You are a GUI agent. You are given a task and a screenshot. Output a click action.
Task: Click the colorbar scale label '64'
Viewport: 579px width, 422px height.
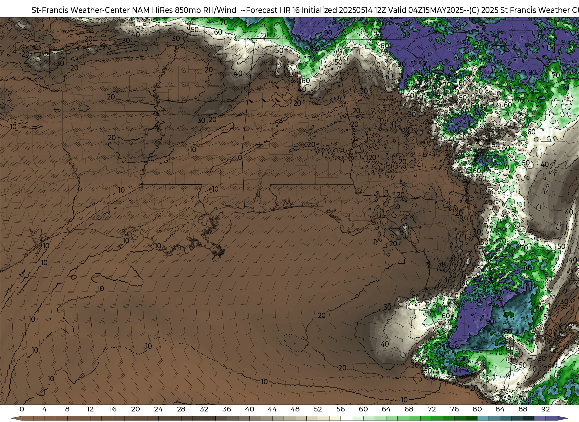386,409
